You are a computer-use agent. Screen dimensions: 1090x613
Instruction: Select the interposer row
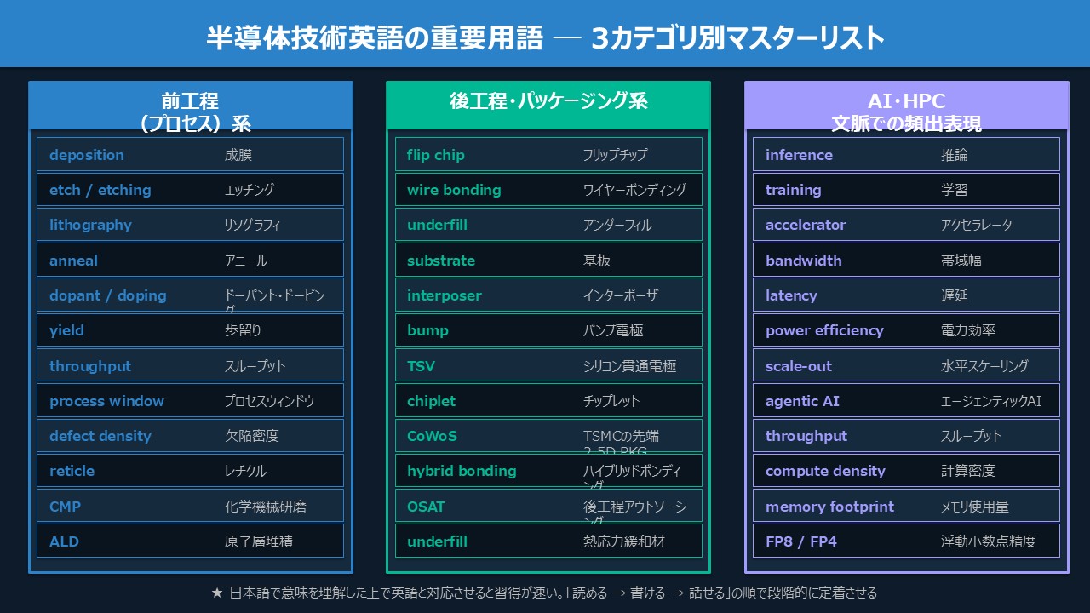pyautogui.click(x=548, y=295)
